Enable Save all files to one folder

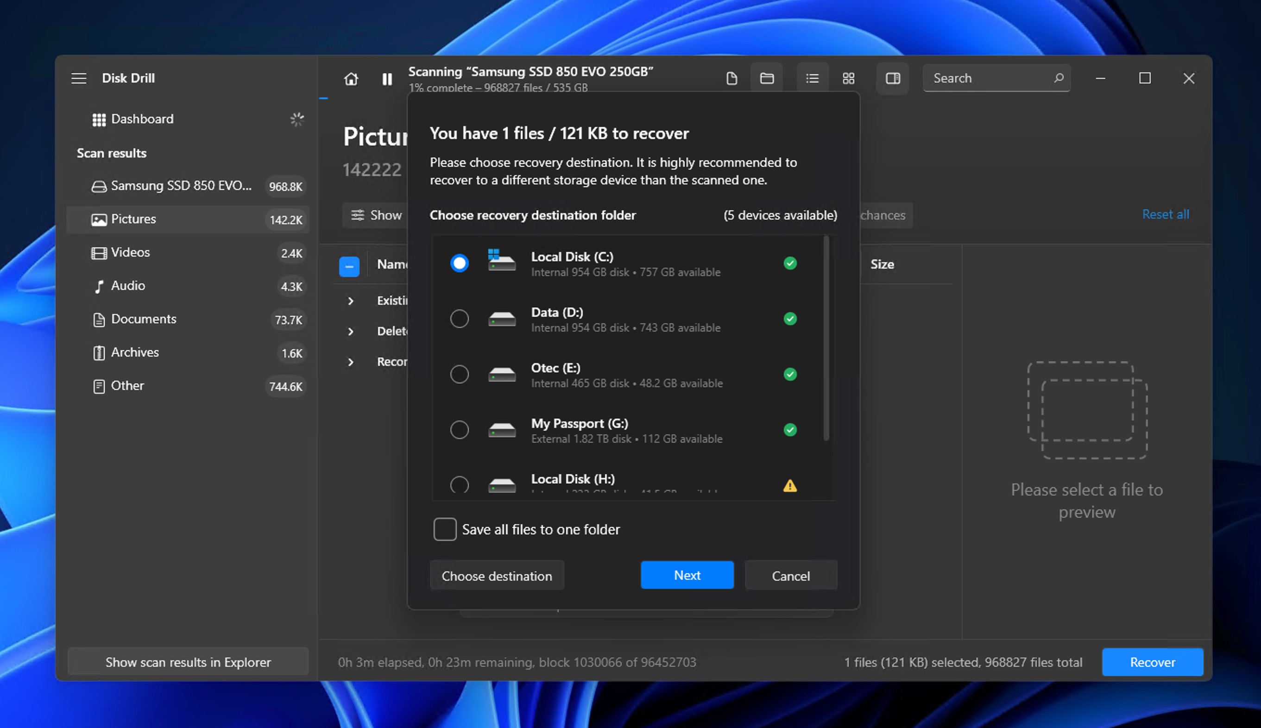(444, 529)
